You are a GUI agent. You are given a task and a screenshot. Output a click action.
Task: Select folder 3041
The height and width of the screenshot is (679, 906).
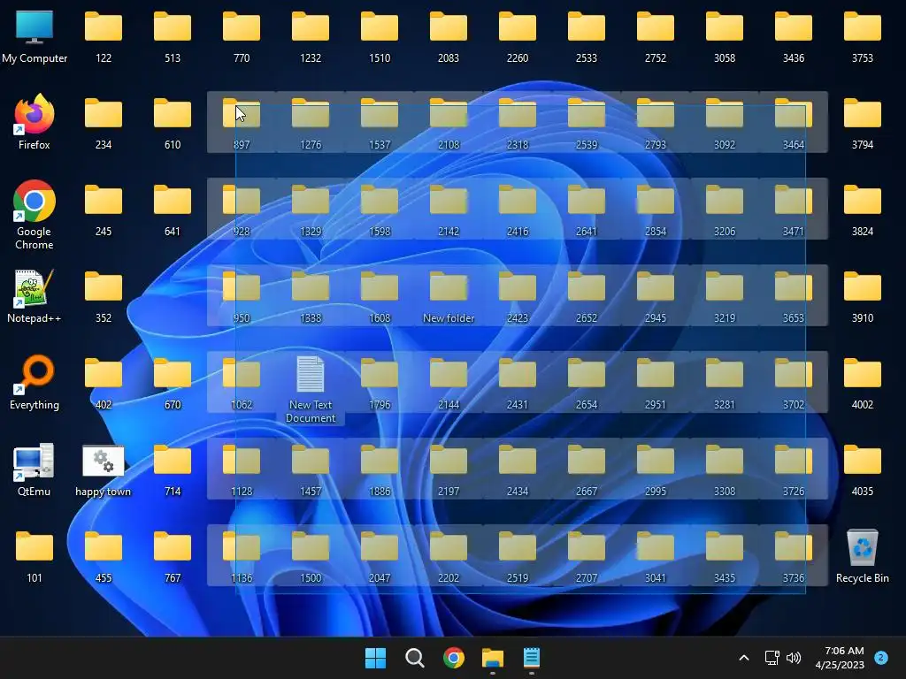point(656,555)
